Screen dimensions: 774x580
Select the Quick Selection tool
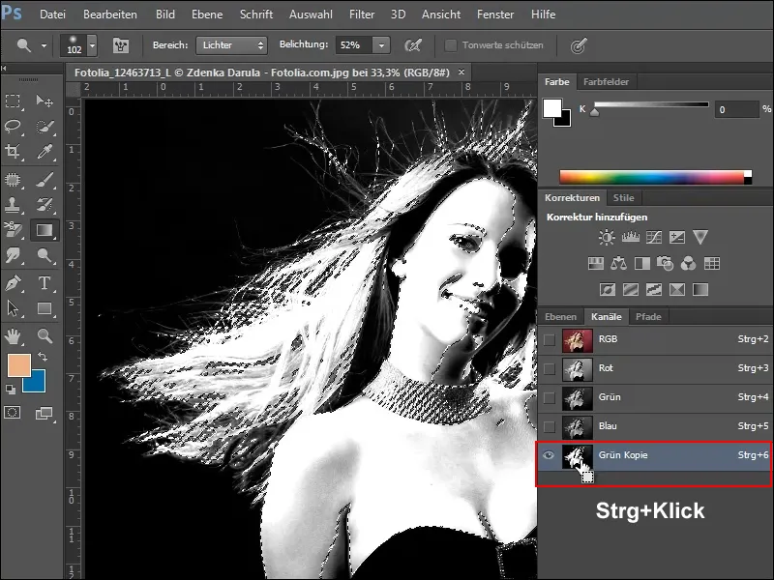tap(45, 127)
